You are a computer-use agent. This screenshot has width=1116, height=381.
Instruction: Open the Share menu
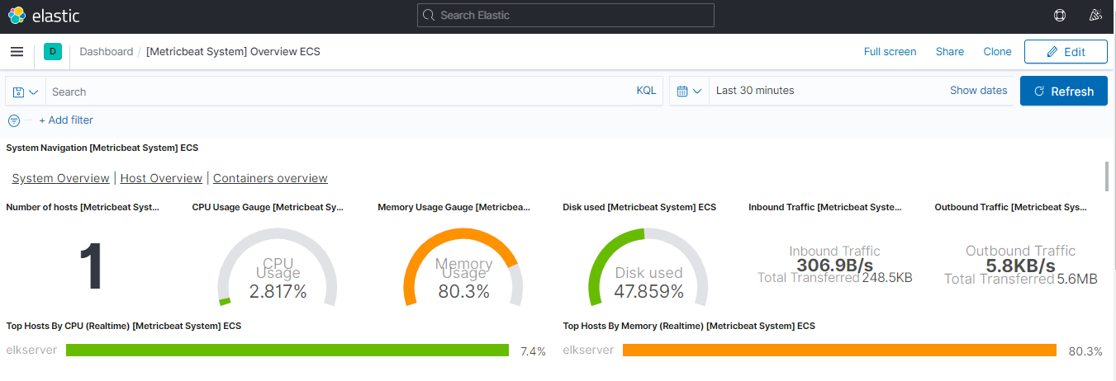[x=950, y=51]
